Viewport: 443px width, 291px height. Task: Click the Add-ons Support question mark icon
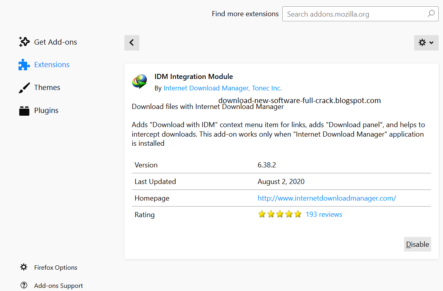coord(24,285)
